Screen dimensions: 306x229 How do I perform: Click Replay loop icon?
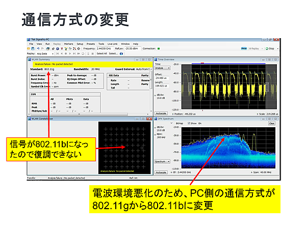pos(83,53)
